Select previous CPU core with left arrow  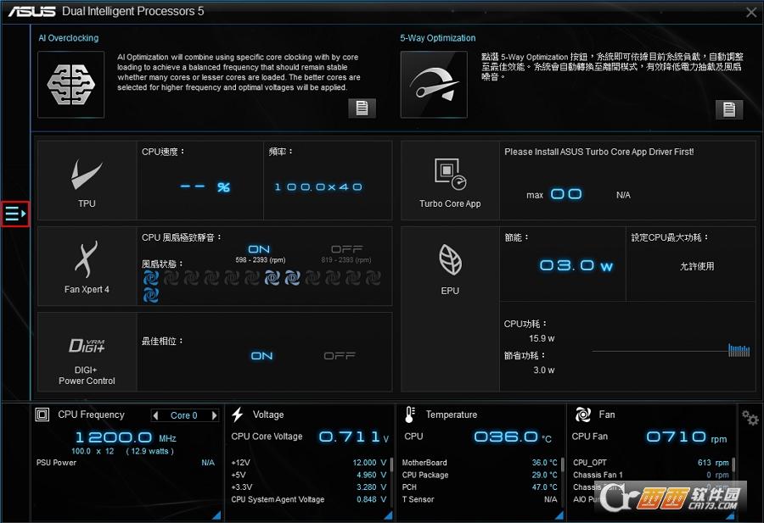pos(155,415)
